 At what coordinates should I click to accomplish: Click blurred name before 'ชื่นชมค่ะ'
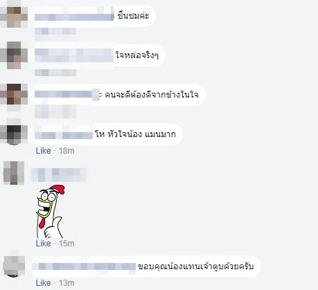pos(74,16)
